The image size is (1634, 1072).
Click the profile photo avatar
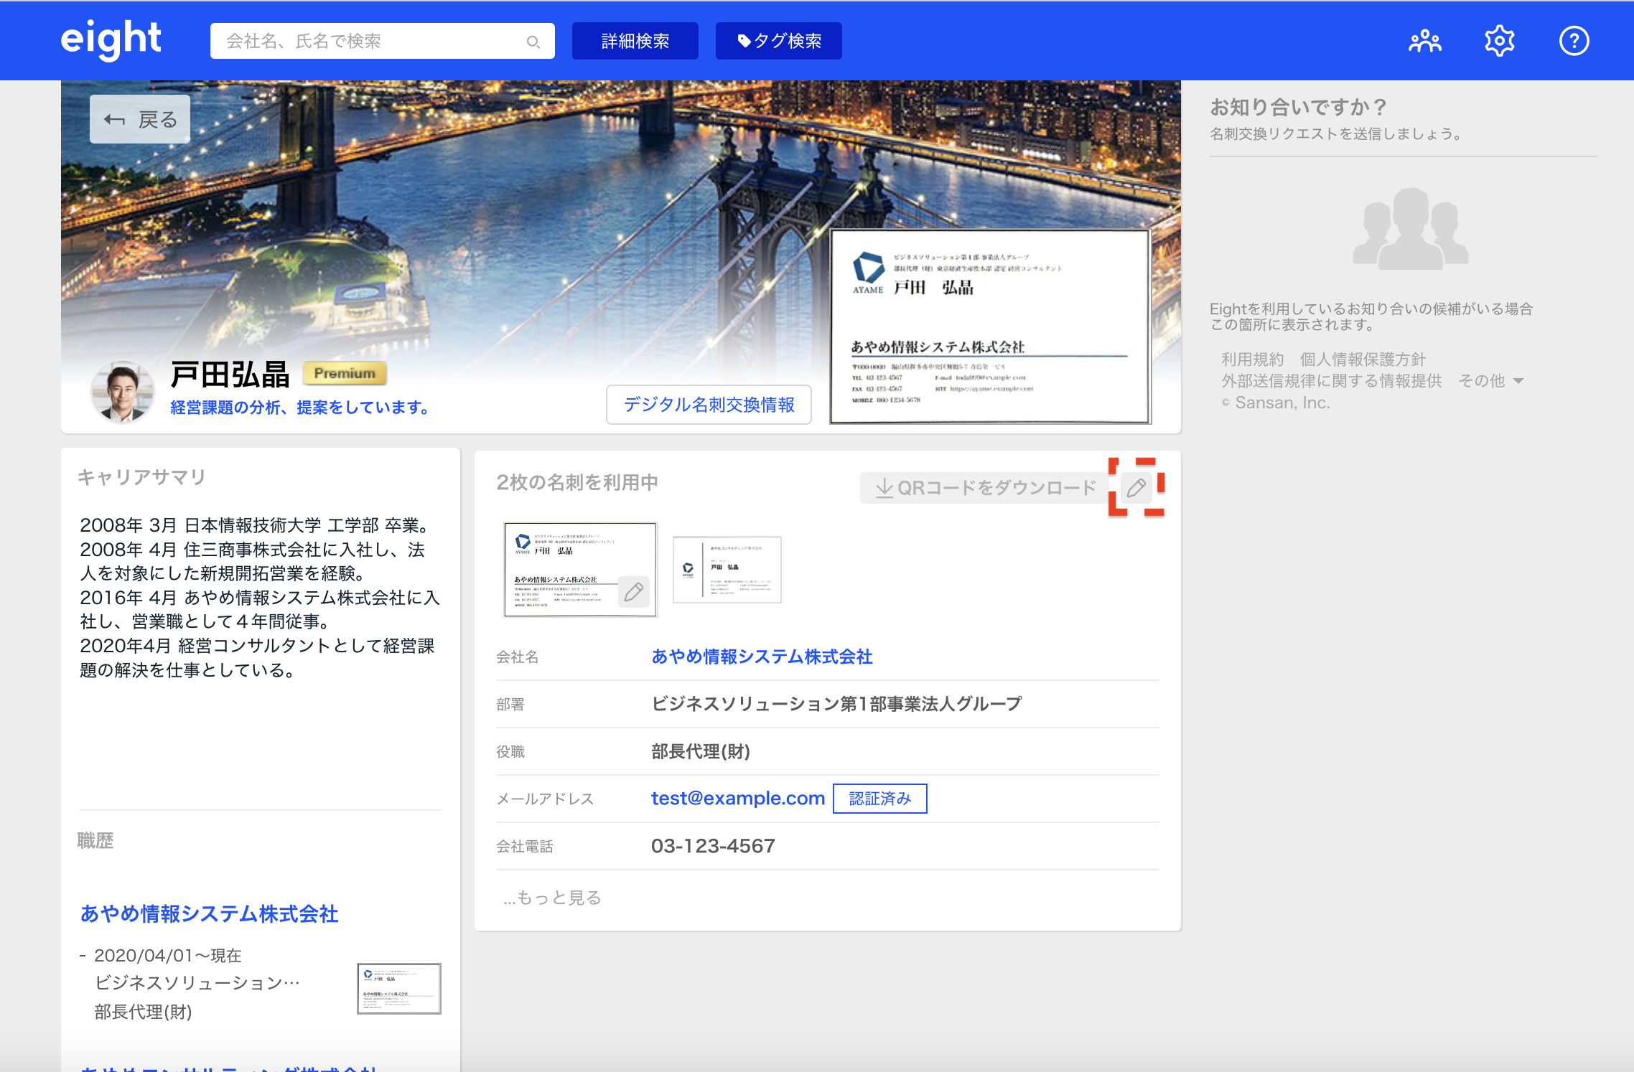click(122, 392)
